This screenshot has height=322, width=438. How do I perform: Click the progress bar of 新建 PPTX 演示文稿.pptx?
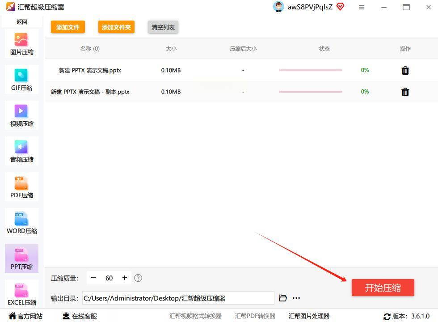tap(311, 70)
